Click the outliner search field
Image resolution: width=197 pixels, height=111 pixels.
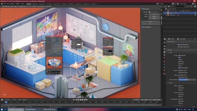pos(179,6)
